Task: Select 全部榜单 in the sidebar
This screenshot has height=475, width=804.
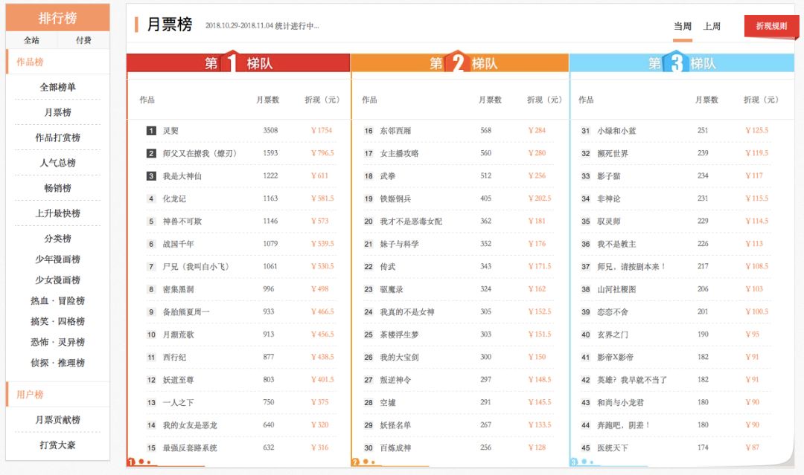Action: [58, 86]
